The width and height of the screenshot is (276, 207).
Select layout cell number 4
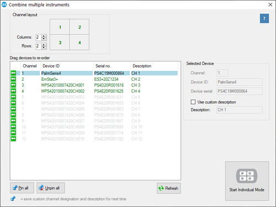click(x=79, y=43)
